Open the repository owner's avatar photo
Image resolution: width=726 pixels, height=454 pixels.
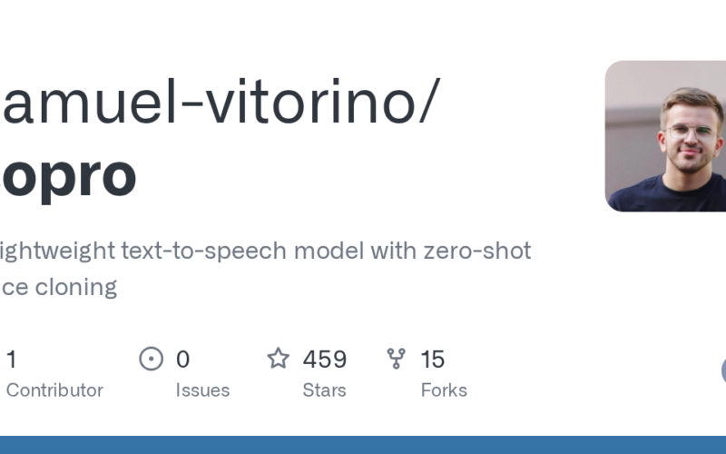[665, 136]
